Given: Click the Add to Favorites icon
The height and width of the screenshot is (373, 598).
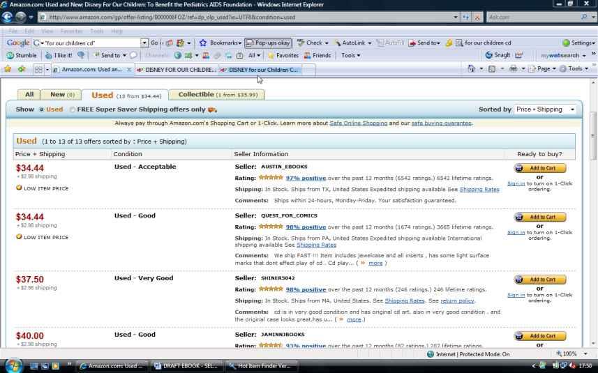Looking at the screenshot, I should tap(22, 69).
